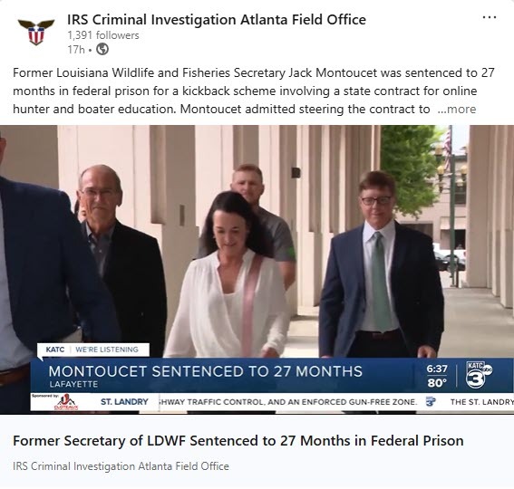This screenshot has height=489, width=514.
Task: Click the globe public visibility icon
Action: tap(102, 50)
